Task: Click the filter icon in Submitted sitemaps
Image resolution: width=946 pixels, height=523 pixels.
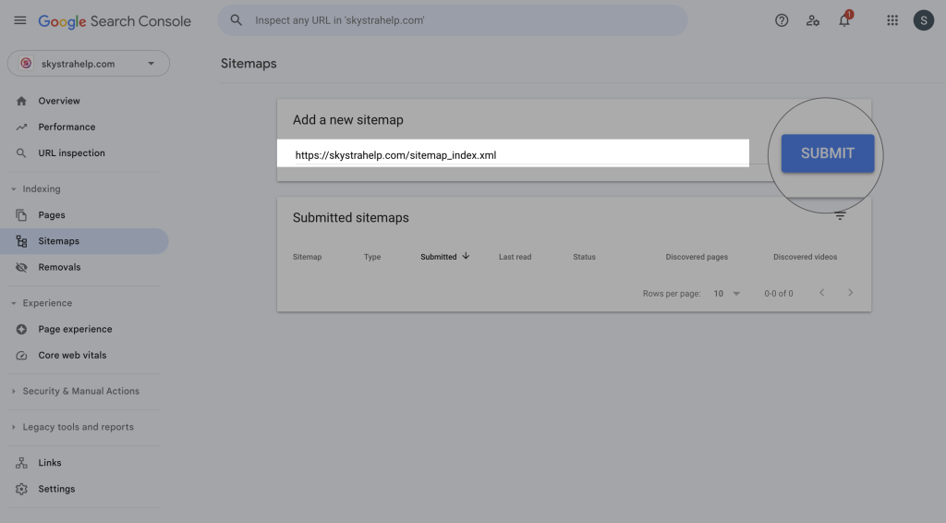Action: click(x=840, y=216)
